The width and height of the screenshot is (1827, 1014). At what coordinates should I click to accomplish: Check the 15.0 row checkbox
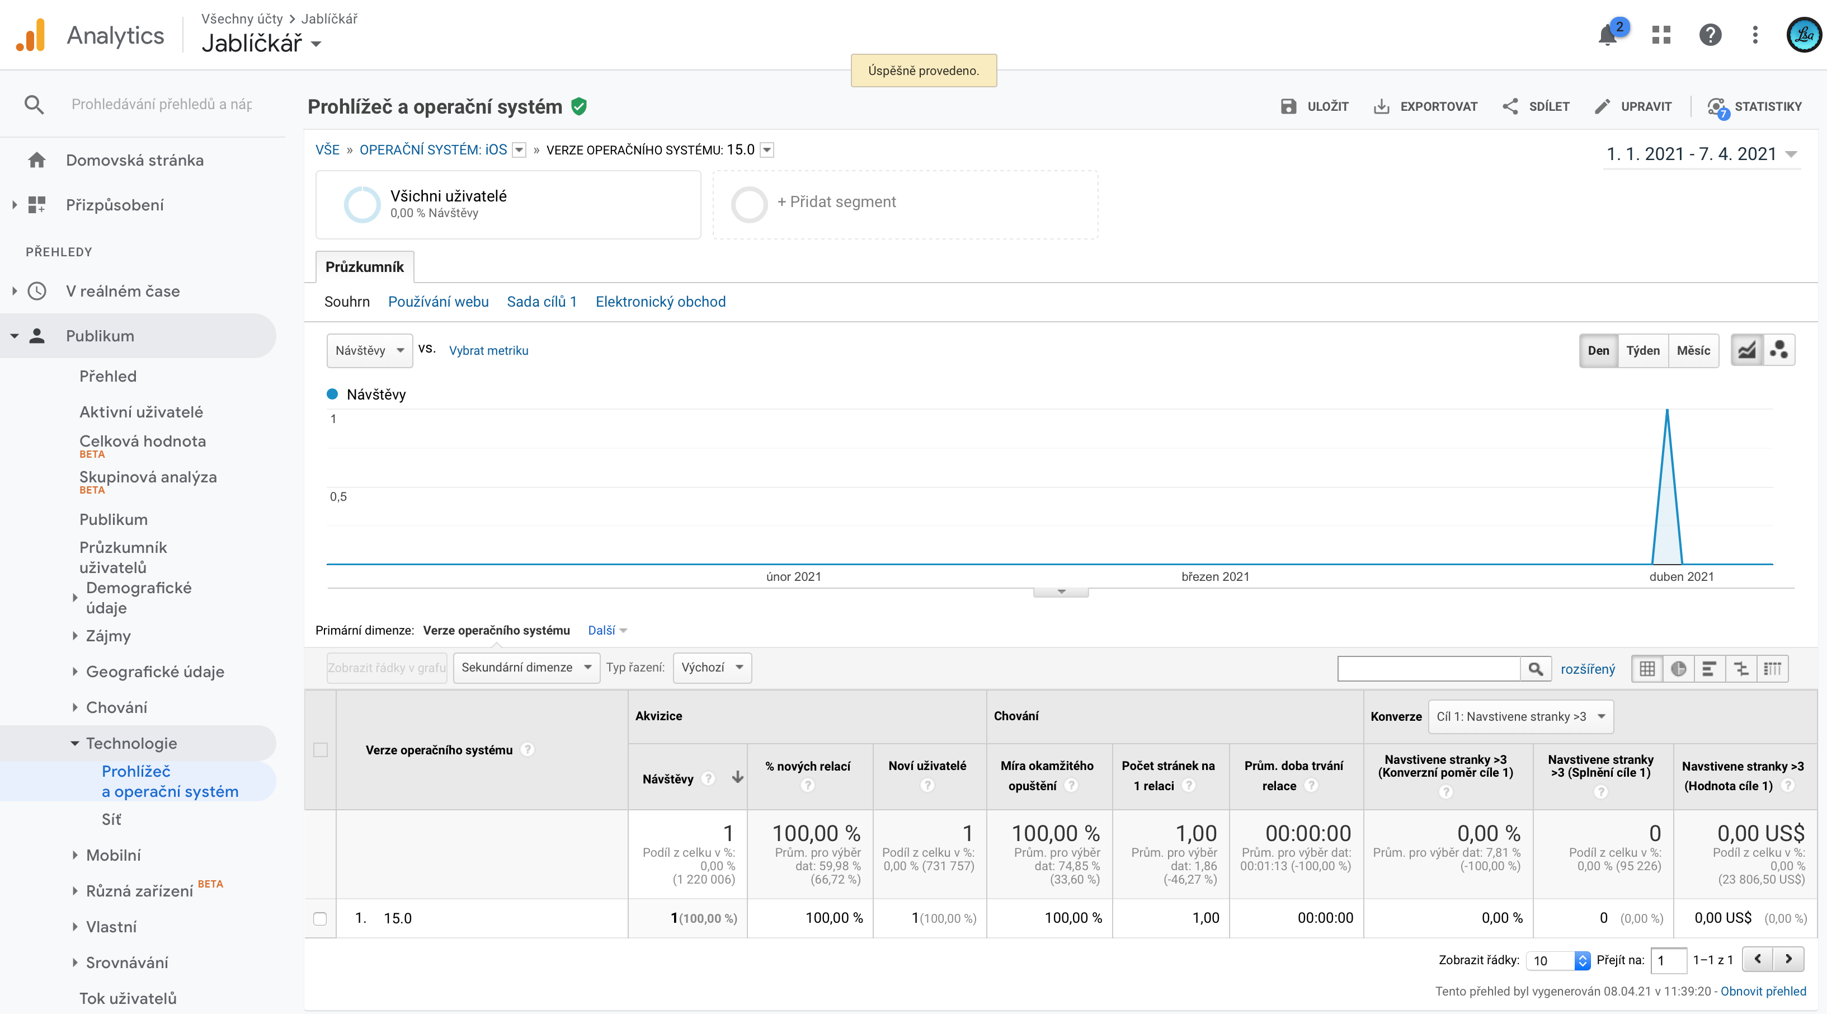[321, 918]
